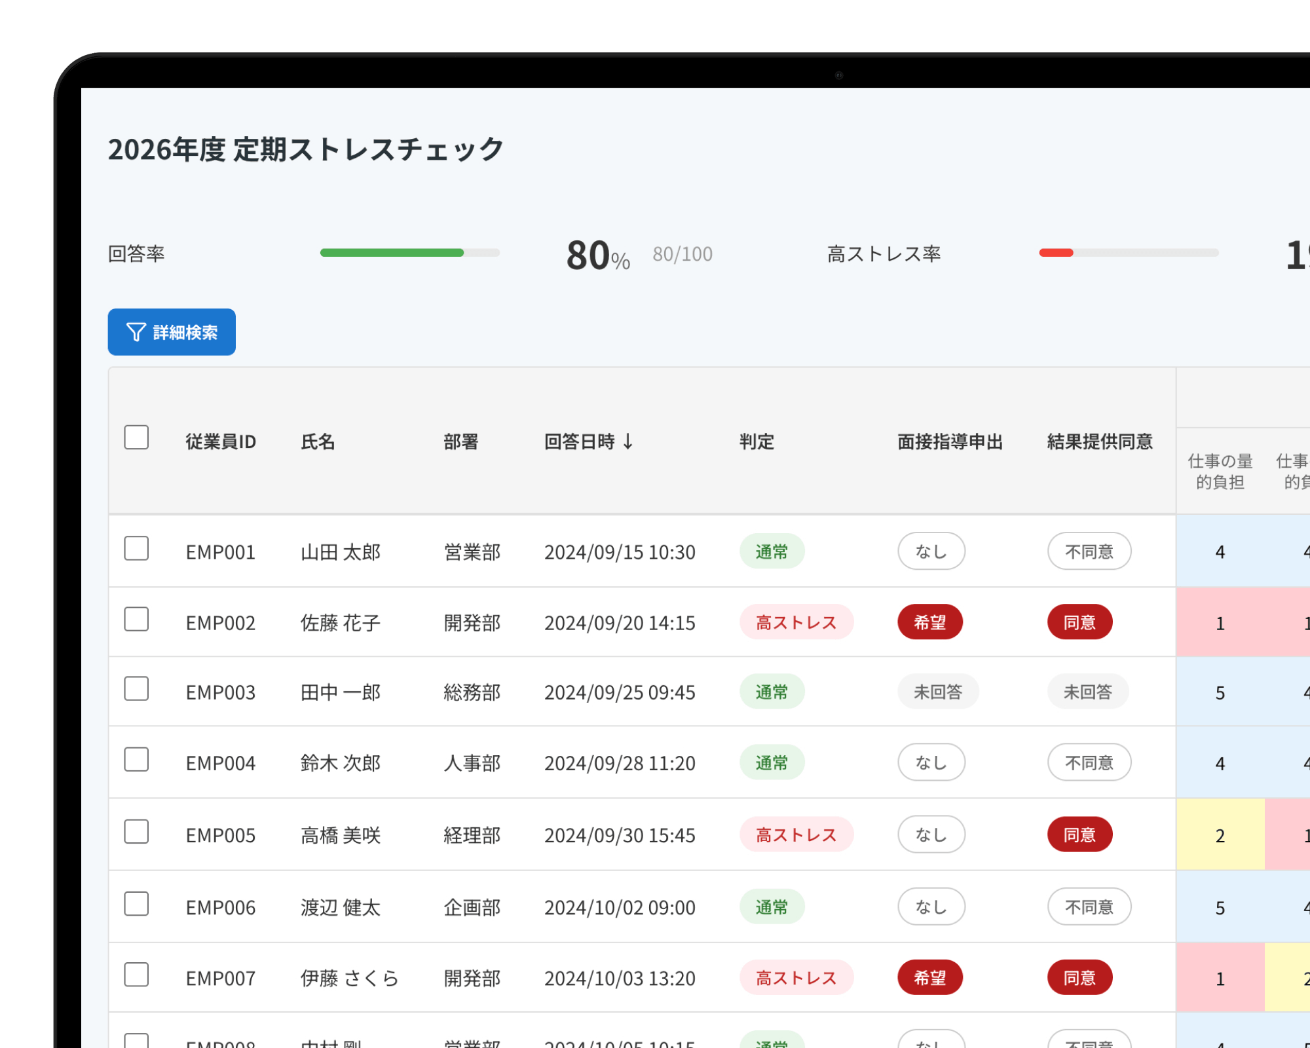Toggle the select-all checkbox in table header
This screenshot has height=1048, width=1310.
coord(136,437)
